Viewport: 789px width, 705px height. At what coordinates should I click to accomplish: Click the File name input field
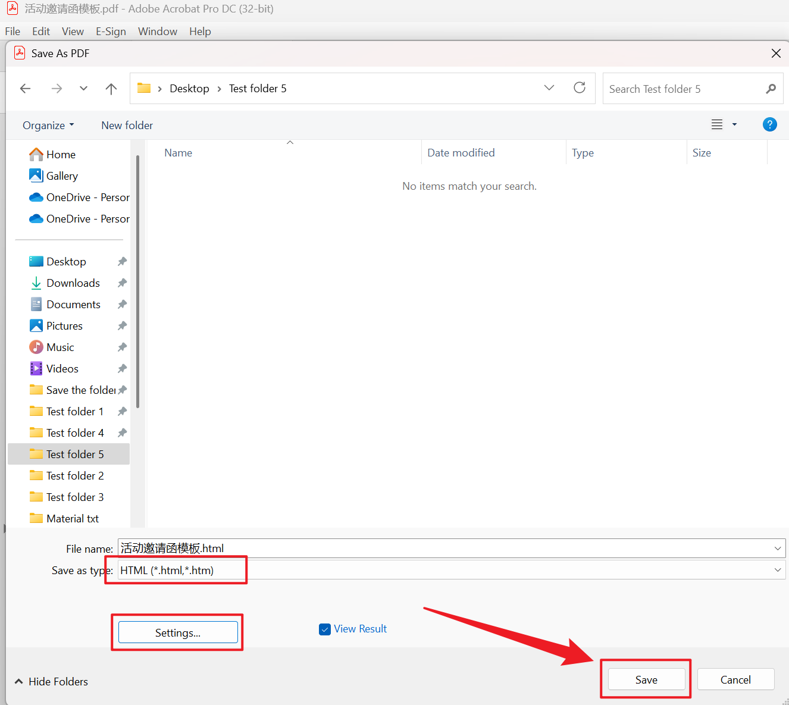[x=440, y=549]
